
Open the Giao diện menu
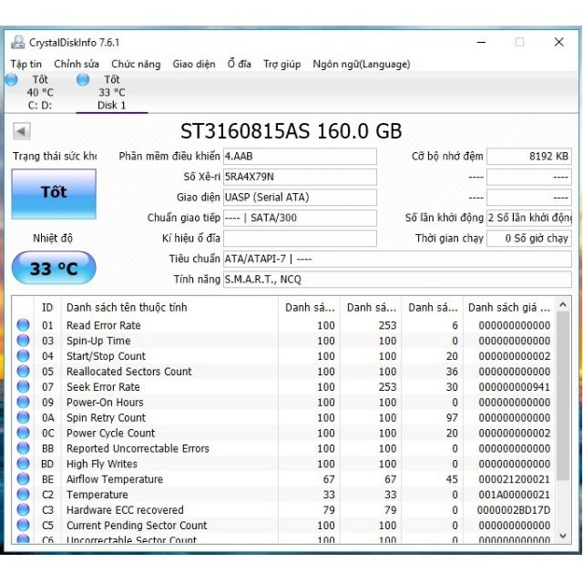[194, 65]
